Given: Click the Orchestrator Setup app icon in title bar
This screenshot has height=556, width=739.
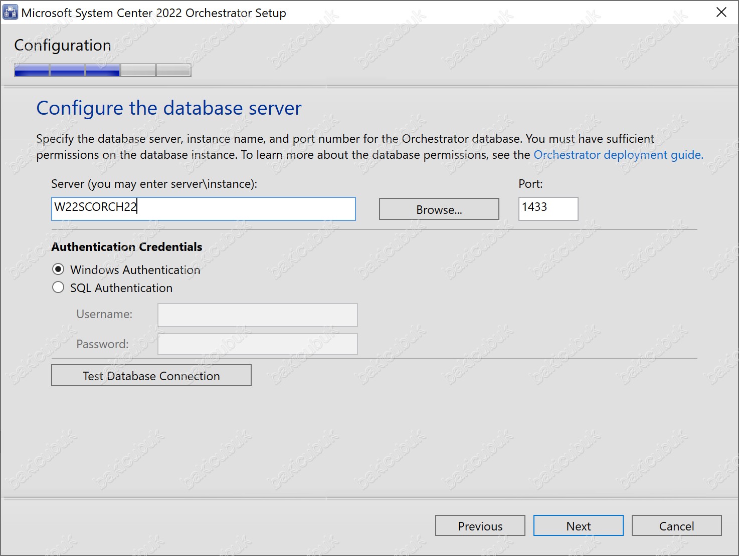Looking at the screenshot, I should pyautogui.click(x=10, y=12).
